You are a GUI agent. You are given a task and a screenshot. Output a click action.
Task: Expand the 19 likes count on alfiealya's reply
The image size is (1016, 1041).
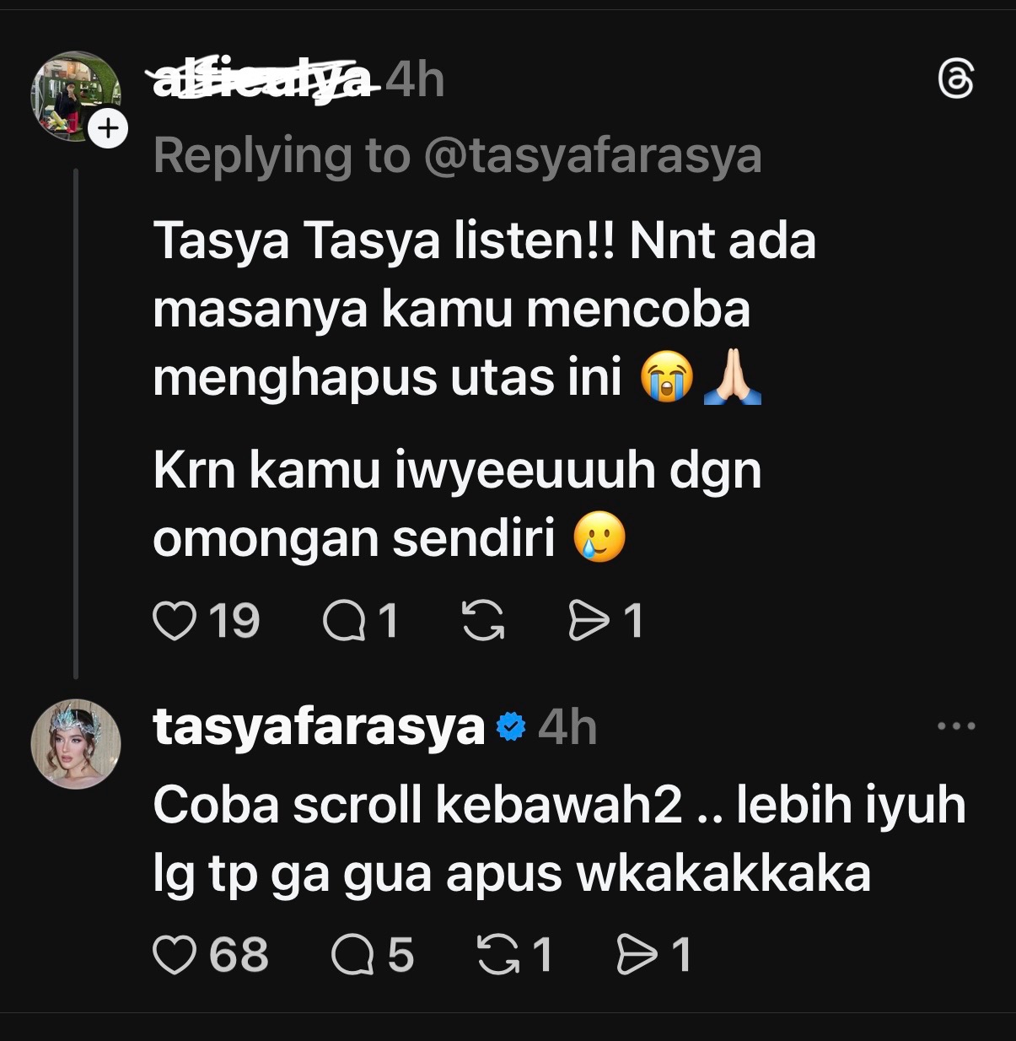234,622
